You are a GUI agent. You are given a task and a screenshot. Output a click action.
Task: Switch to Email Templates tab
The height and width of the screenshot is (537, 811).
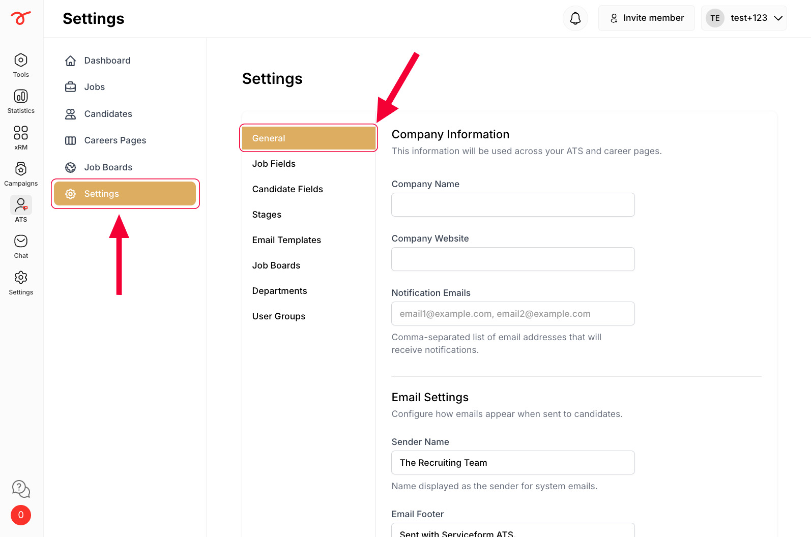(309, 240)
